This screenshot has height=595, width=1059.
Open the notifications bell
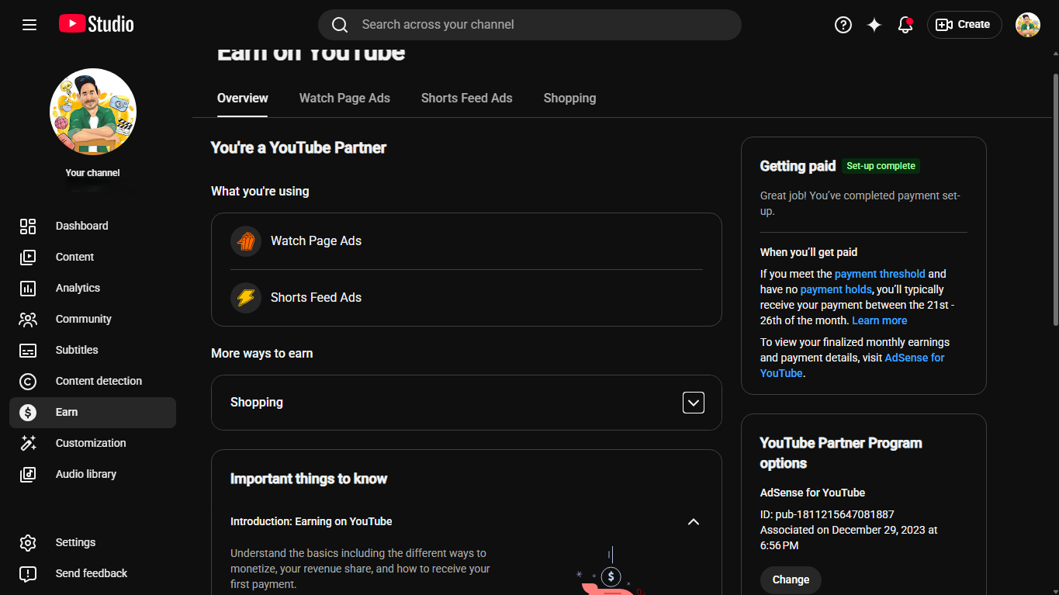click(x=905, y=25)
